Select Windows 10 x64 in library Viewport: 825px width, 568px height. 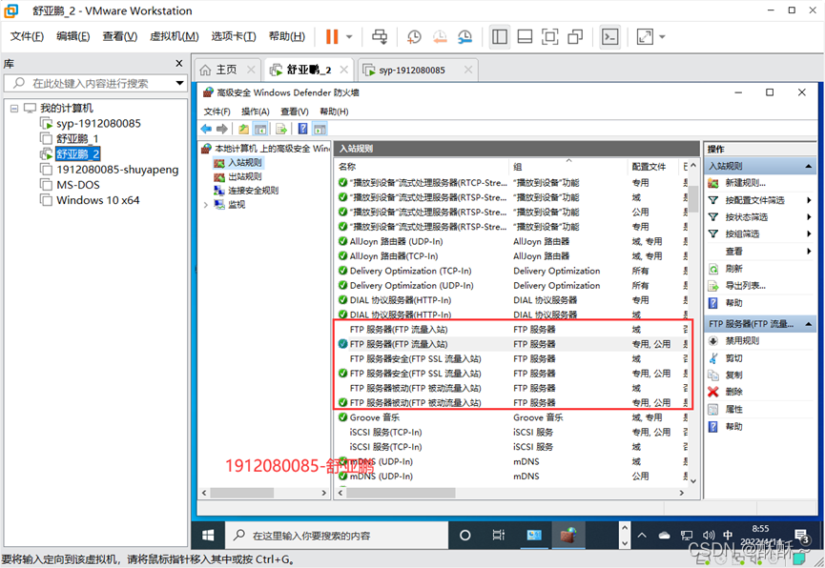(x=98, y=200)
